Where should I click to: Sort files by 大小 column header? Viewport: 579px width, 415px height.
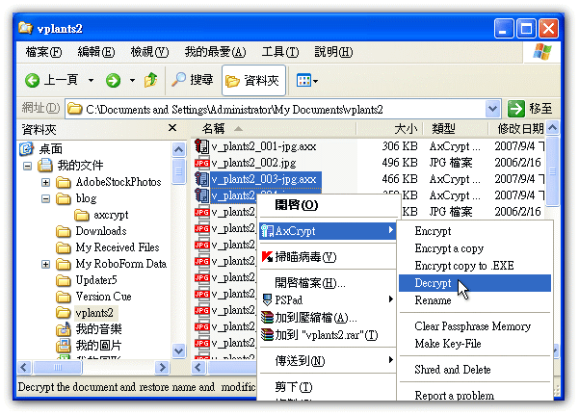(389, 128)
